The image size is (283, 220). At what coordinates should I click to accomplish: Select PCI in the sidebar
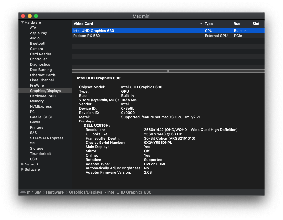(33, 112)
